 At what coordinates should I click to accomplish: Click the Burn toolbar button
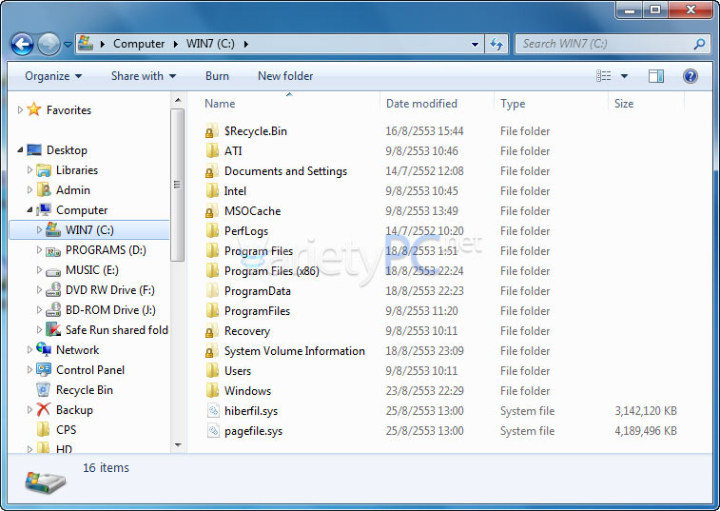tap(217, 76)
